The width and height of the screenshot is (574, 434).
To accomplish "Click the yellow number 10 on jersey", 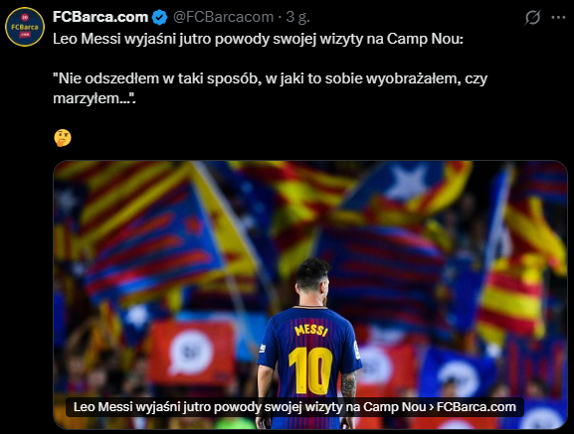I will 310,370.
